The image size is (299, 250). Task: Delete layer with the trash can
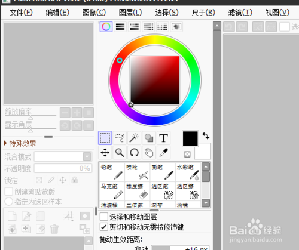click(54, 229)
